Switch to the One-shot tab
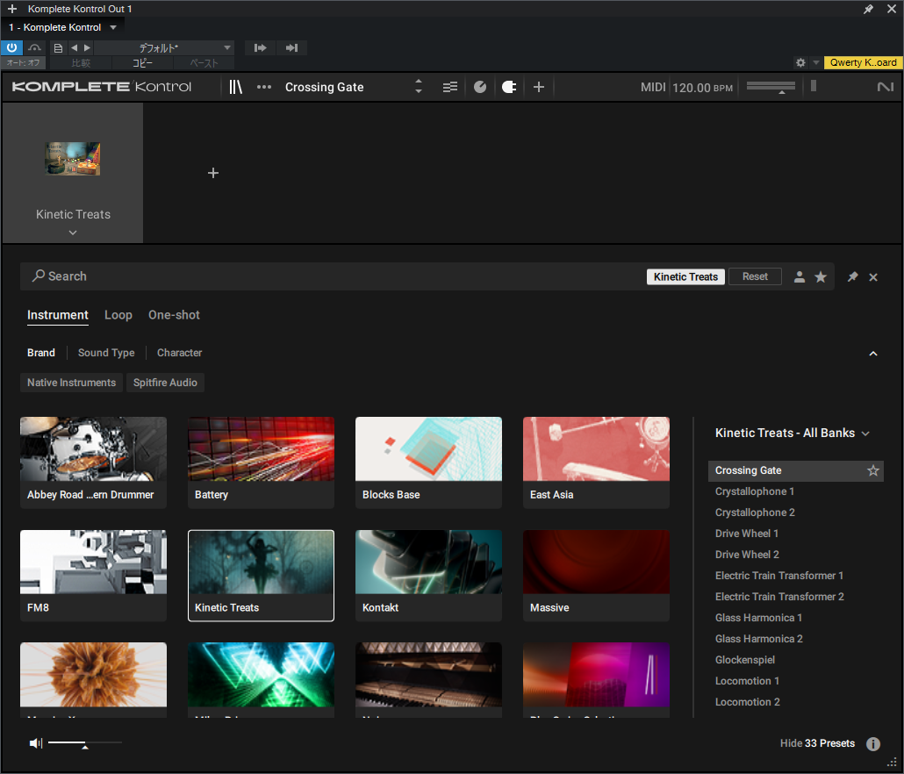The height and width of the screenshot is (774, 904). click(174, 315)
